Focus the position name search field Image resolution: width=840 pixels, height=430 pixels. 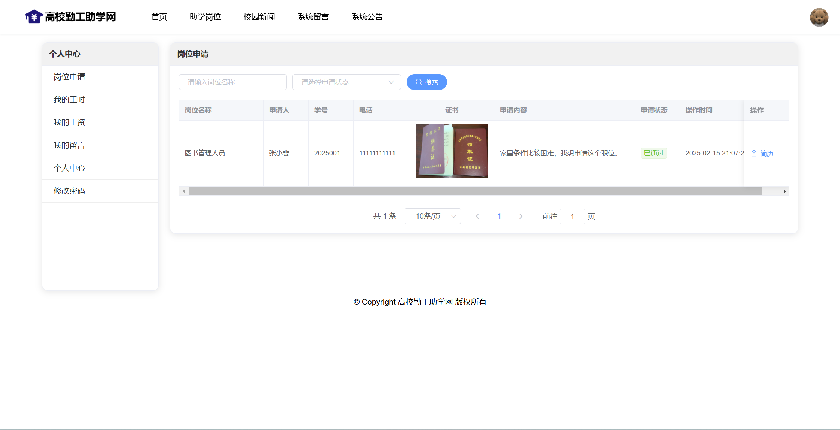pyautogui.click(x=232, y=82)
